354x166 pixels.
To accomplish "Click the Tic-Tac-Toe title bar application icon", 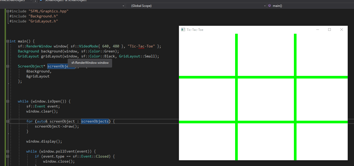I will coord(183,30).
